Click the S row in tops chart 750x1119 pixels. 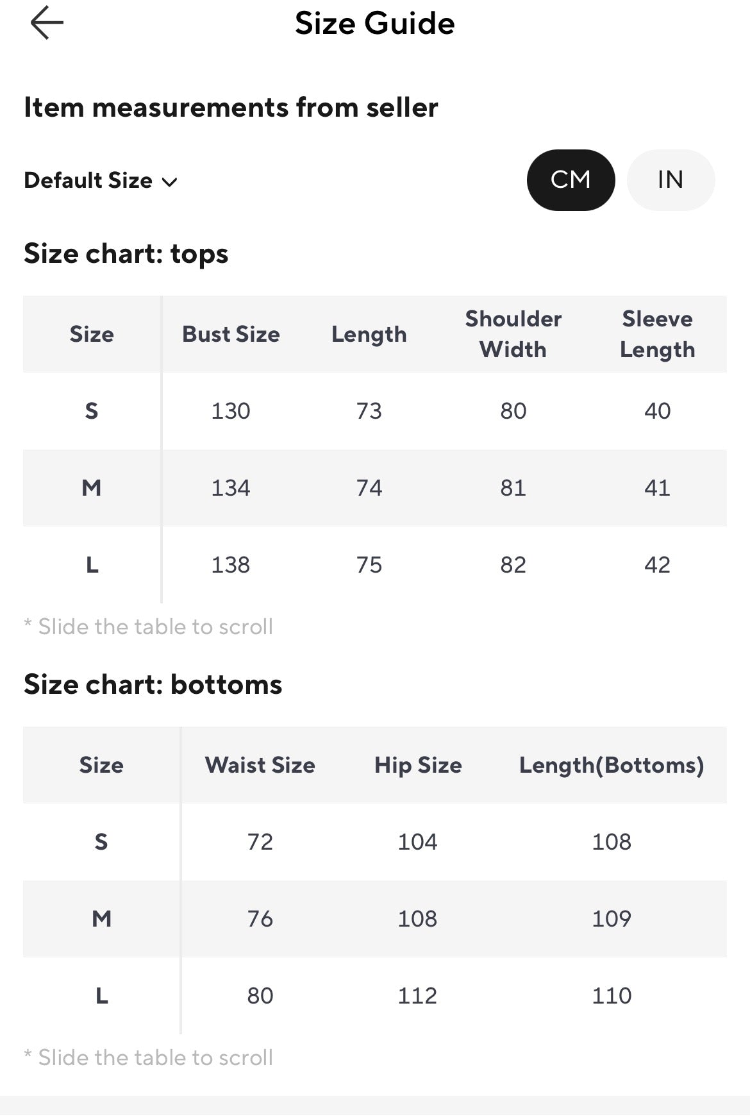point(375,411)
